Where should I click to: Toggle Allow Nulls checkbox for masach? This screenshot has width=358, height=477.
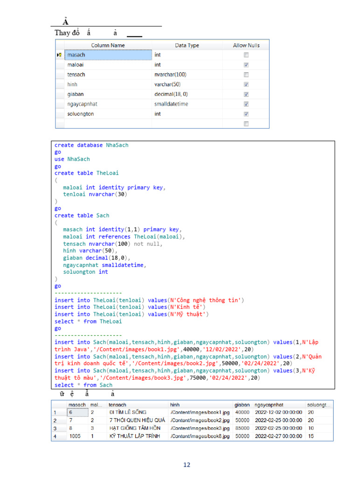click(x=246, y=55)
